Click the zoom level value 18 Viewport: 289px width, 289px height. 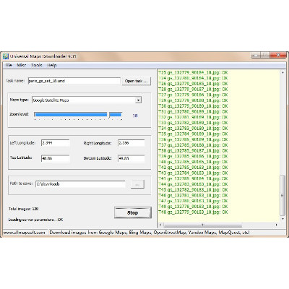click(x=135, y=116)
